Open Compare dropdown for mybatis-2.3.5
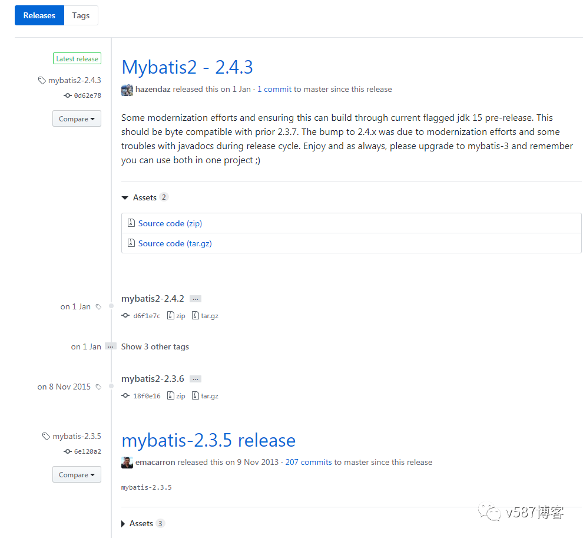Screen dimensions: 583x538 point(77,475)
